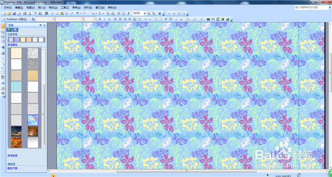The image size is (332, 177).
Task: Toggle Italic formatting
Action: click(x=105, y=19)
